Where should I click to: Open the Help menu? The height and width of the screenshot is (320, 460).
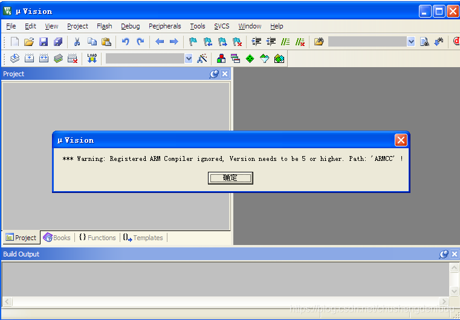click(277, 26)
